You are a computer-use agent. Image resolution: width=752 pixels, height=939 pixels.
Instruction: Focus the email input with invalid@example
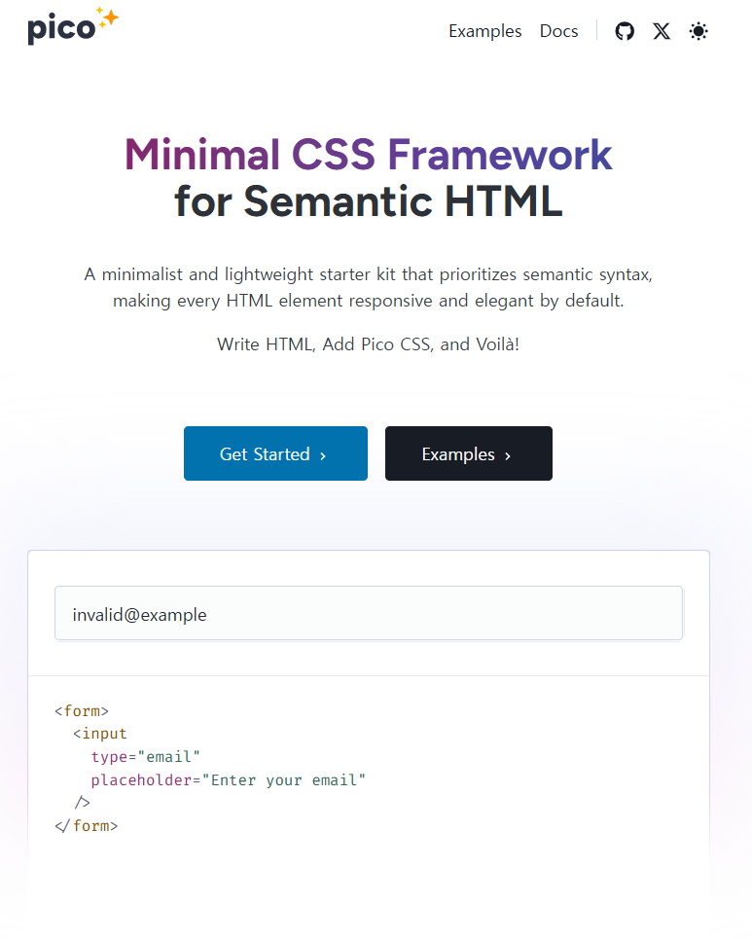click(369, 614)
